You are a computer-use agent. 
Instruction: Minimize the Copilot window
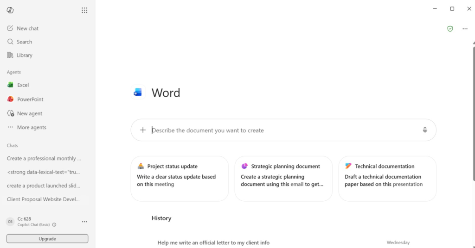pyautogui.click(x=435, y=8)
